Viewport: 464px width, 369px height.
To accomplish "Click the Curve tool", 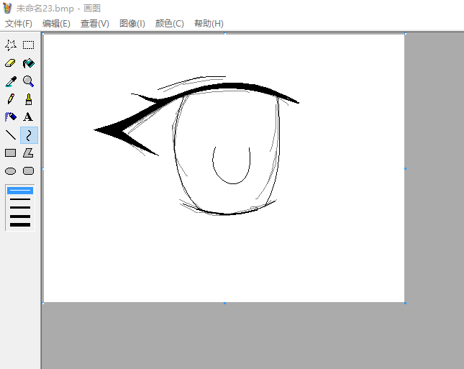I will pyautogui.click(x=29, y=135).
